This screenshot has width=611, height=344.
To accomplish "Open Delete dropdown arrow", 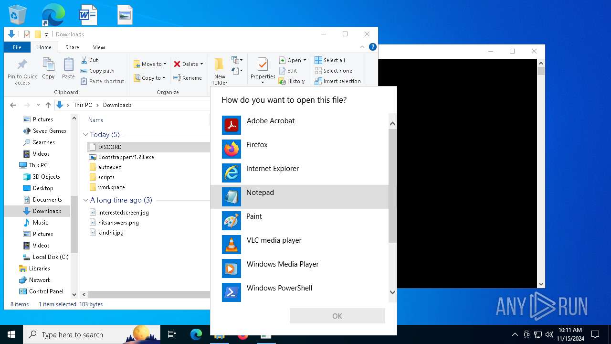I will [x=201, y=64].
